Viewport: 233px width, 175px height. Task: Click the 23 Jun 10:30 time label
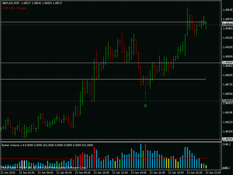click(x=101, y=172)
